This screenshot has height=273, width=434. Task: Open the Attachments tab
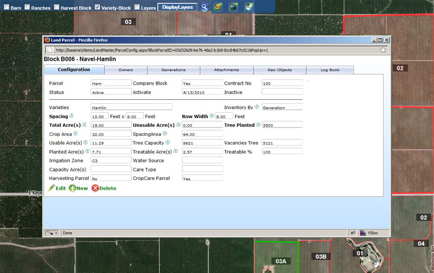[227, 70]
